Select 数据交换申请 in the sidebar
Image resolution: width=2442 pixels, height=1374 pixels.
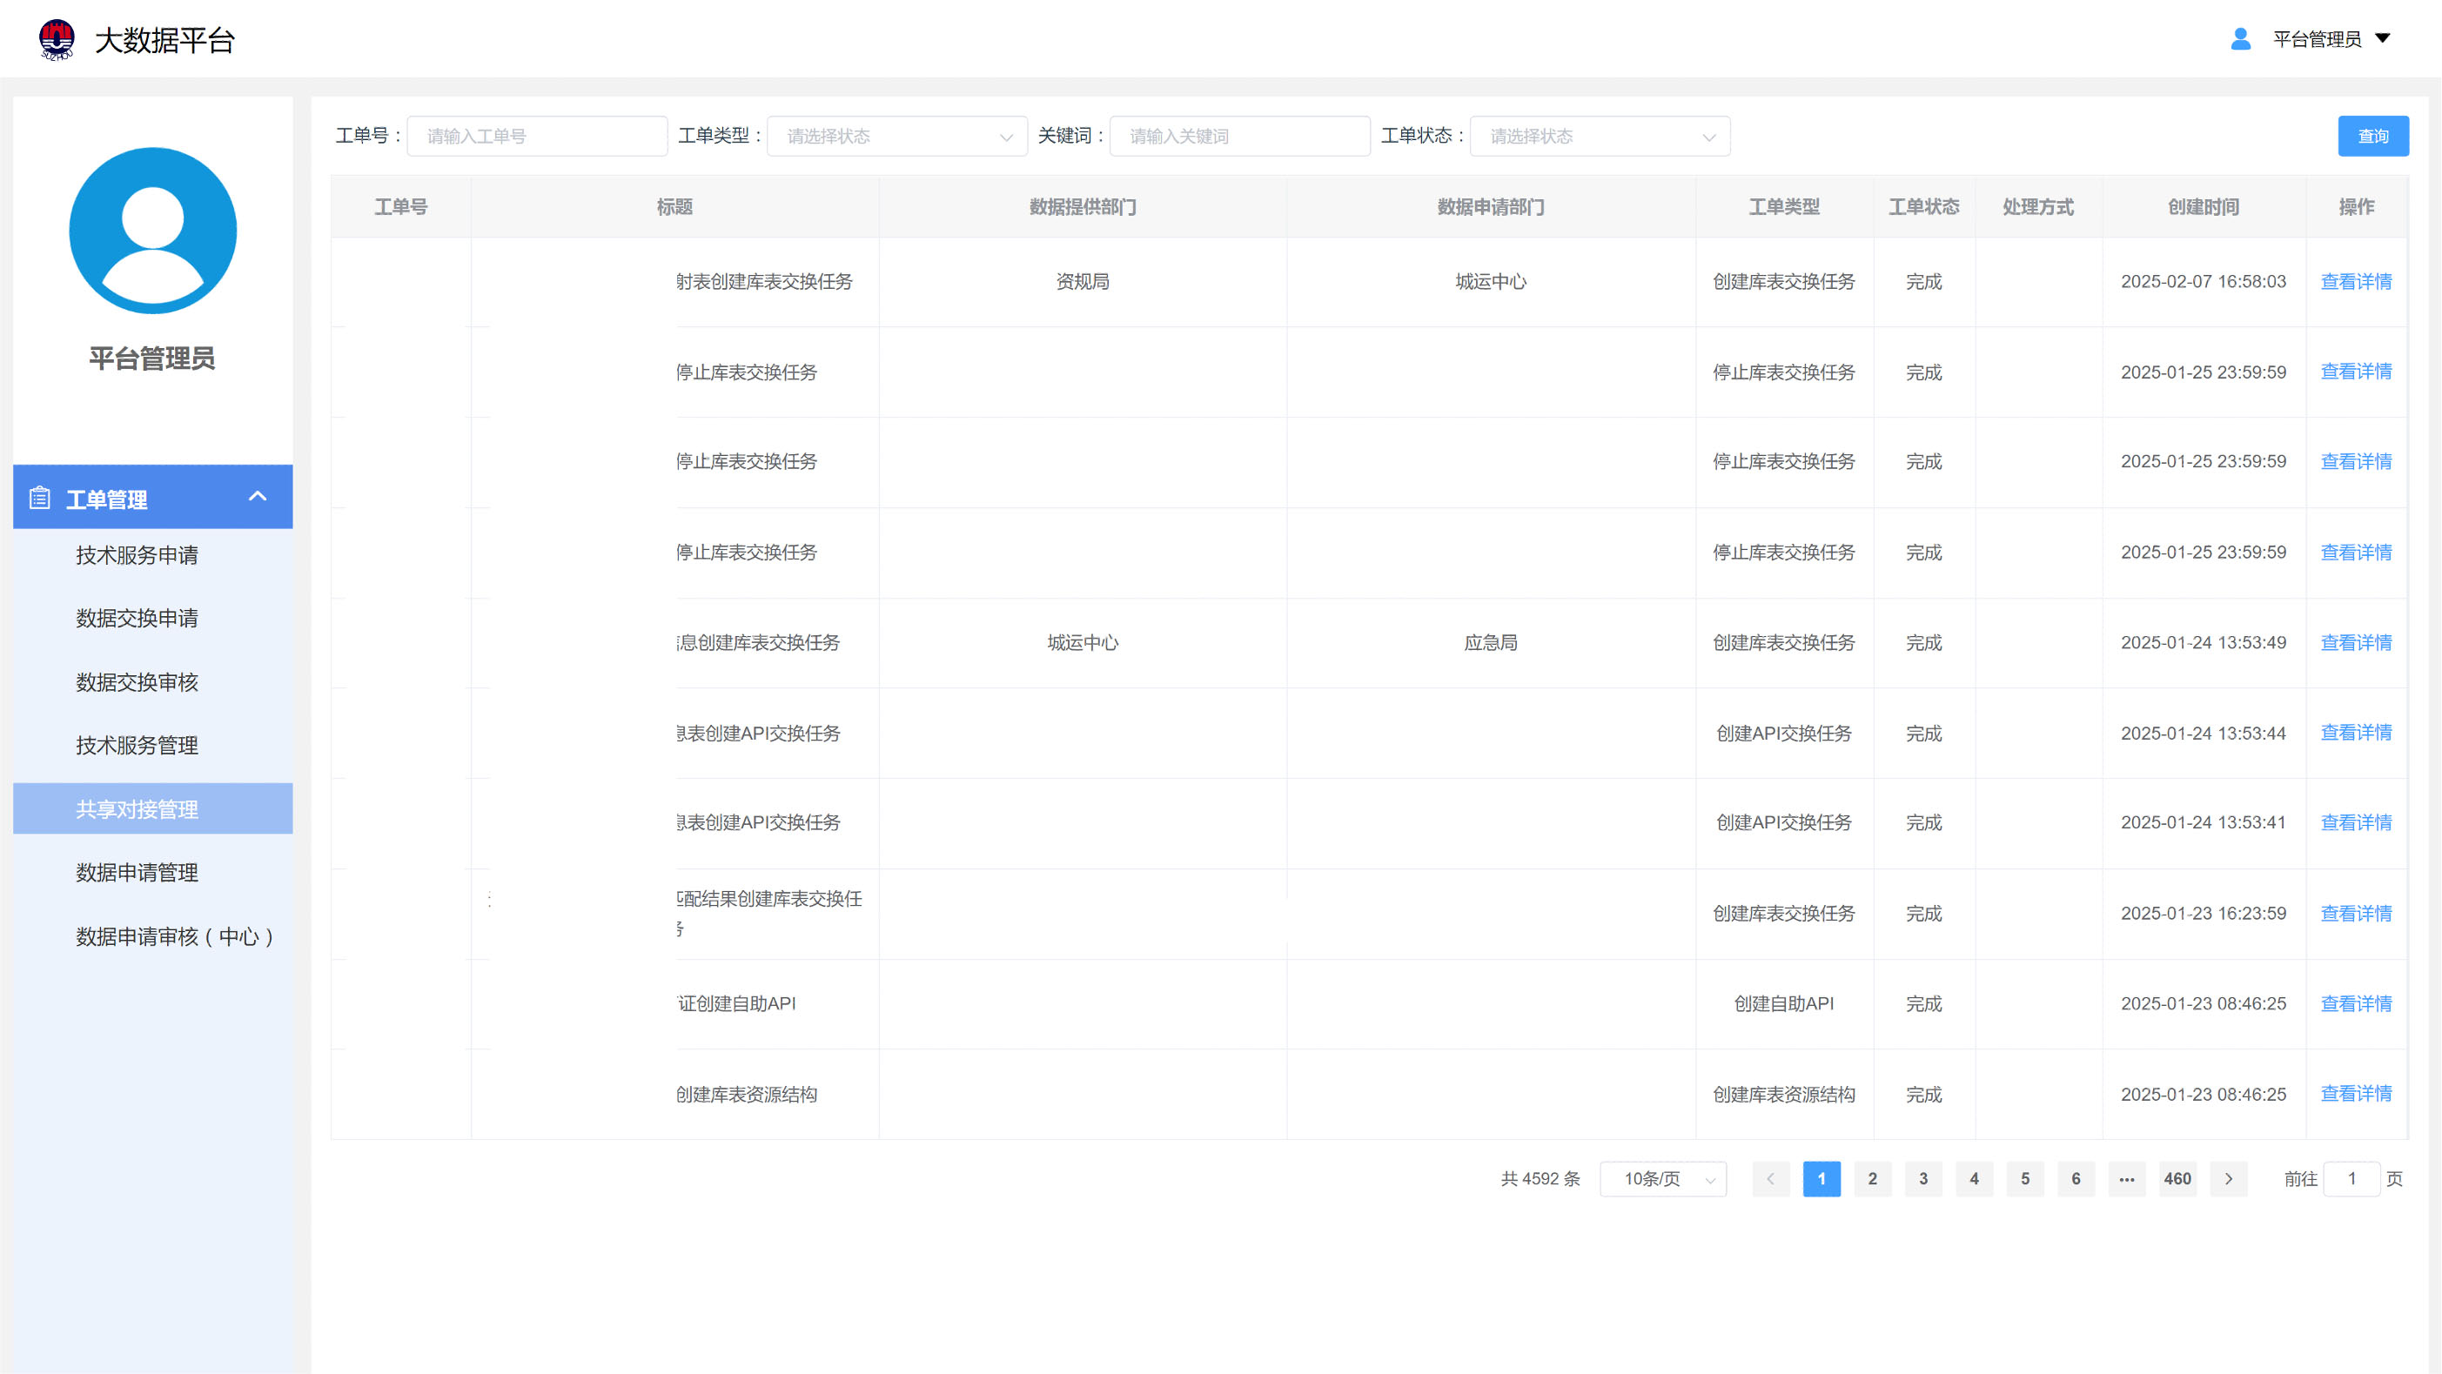coord(138,618)
